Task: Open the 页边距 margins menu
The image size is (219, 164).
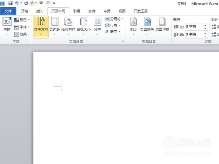Action: (x=55, y=26)
